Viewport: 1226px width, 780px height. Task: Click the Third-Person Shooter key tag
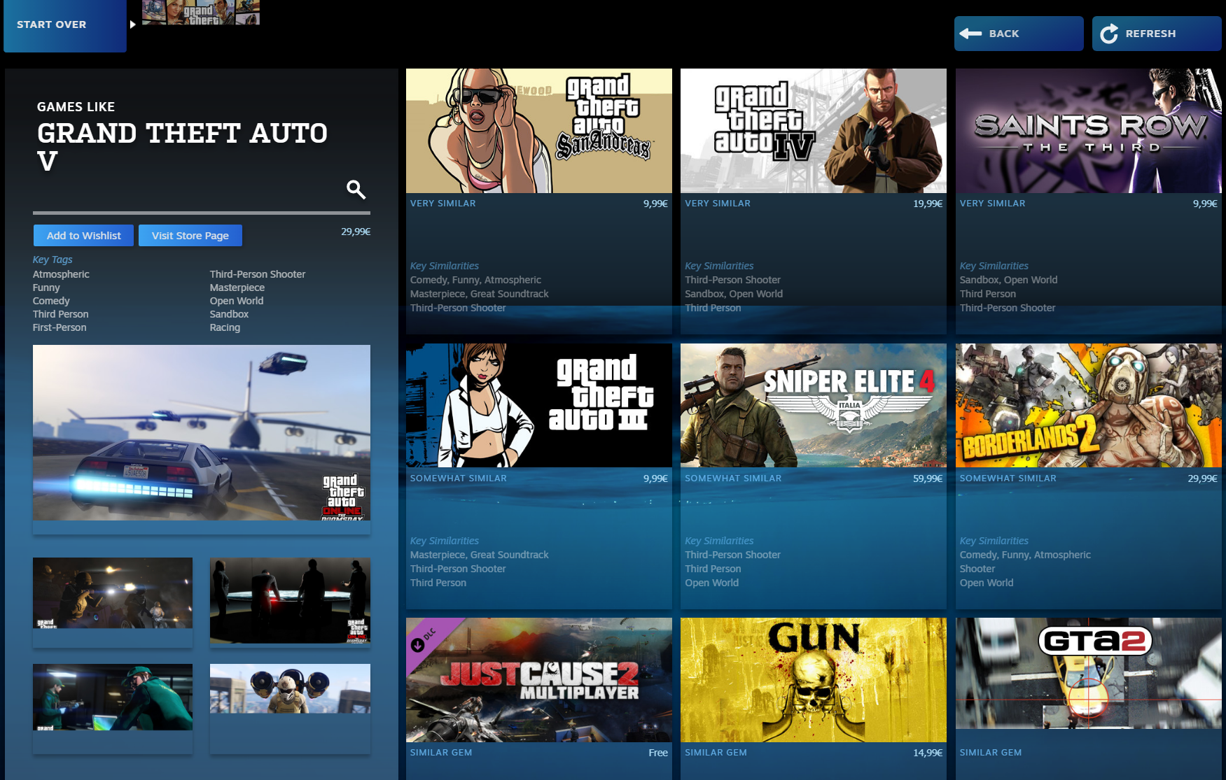tap(258, 274)
